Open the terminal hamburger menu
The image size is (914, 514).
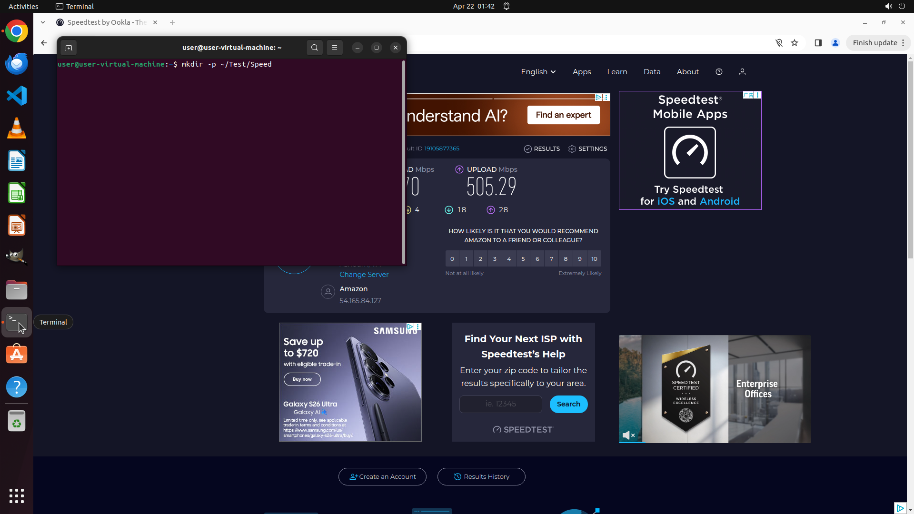point(335,48)
